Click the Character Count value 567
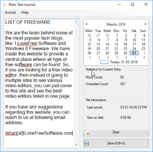The height and width of the screenshot is (152, 153). tap(123, 84)
